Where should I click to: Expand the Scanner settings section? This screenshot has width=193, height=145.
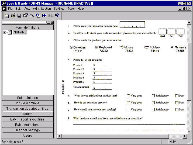[x=27, y=130]
